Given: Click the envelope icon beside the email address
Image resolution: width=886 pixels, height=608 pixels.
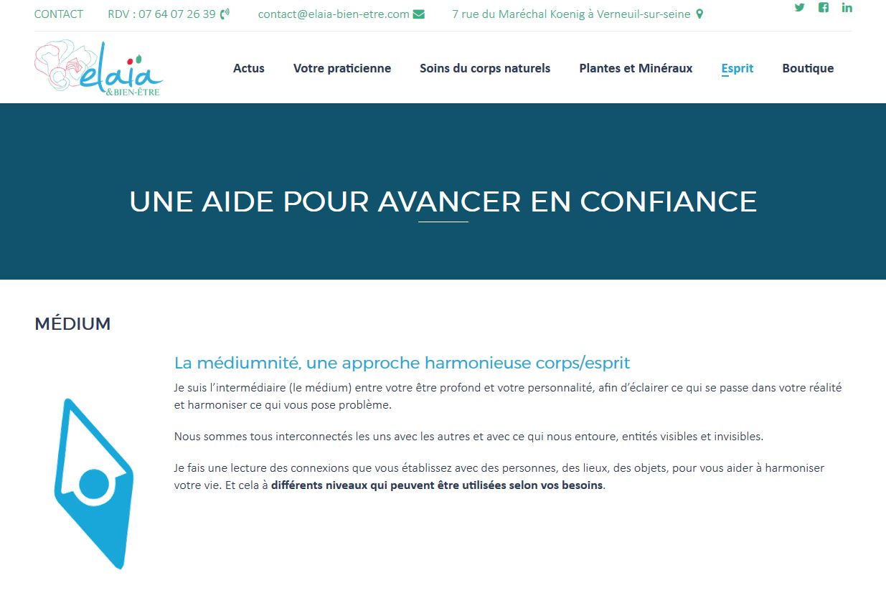Looking at the screenshot, I should (419, 14).
